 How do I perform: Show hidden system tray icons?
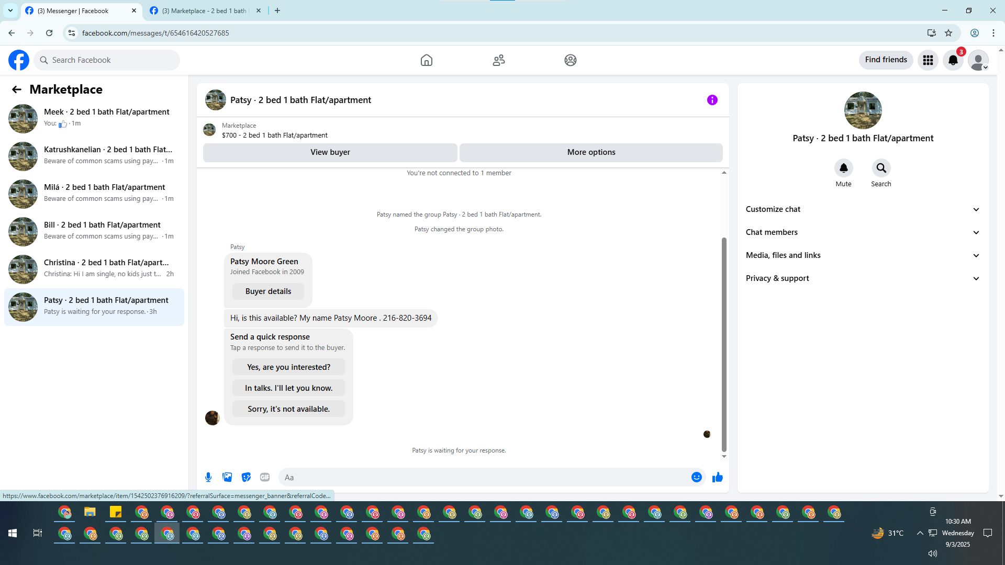pyautogui.click(x=920, y=533)
